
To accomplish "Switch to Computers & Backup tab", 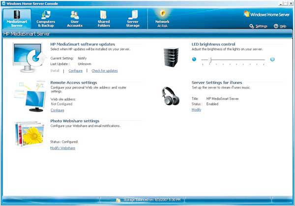I will [x=46, y=18].
